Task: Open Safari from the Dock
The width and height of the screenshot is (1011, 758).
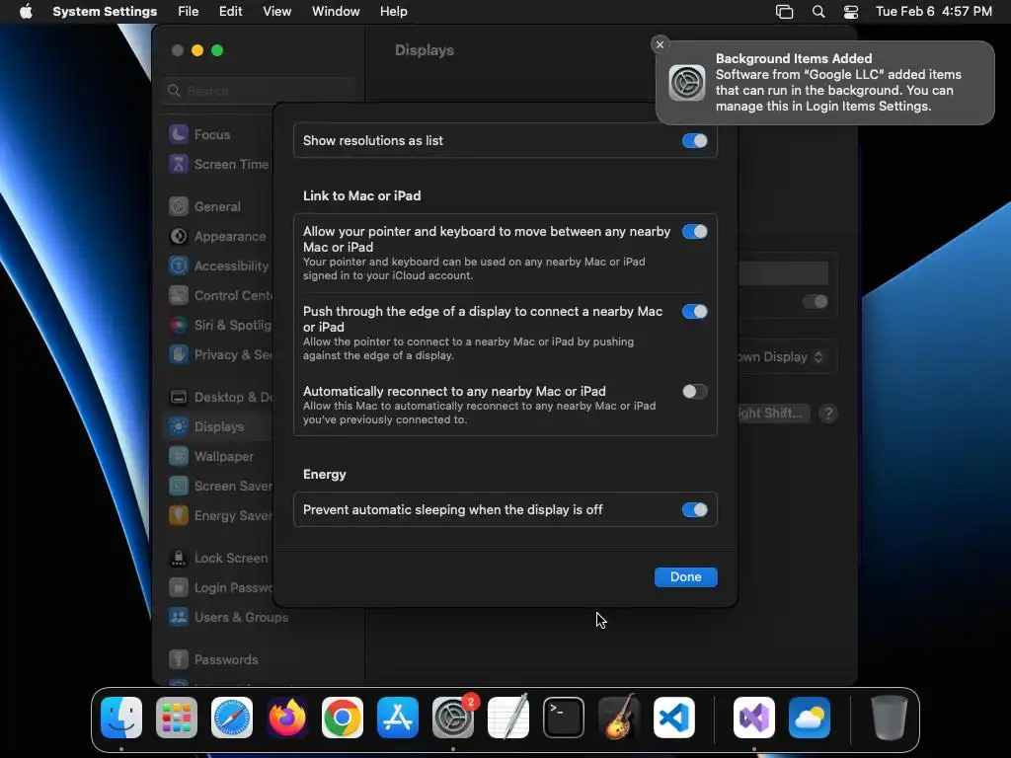Action: pyautogui.click(x=231, y=718)
